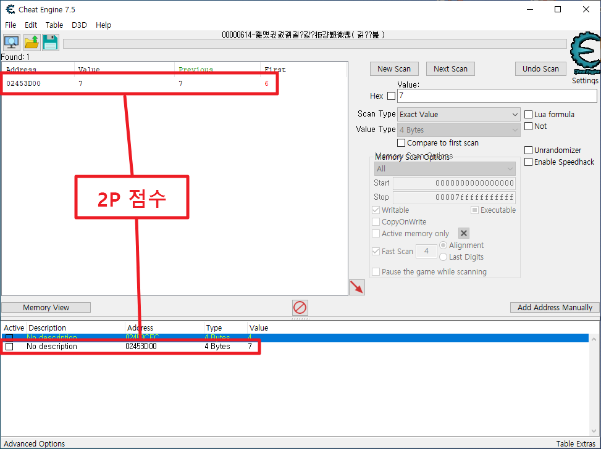Toggle the Fast Scan checkbox
This screenshot has width=601, height=449.
376,252
